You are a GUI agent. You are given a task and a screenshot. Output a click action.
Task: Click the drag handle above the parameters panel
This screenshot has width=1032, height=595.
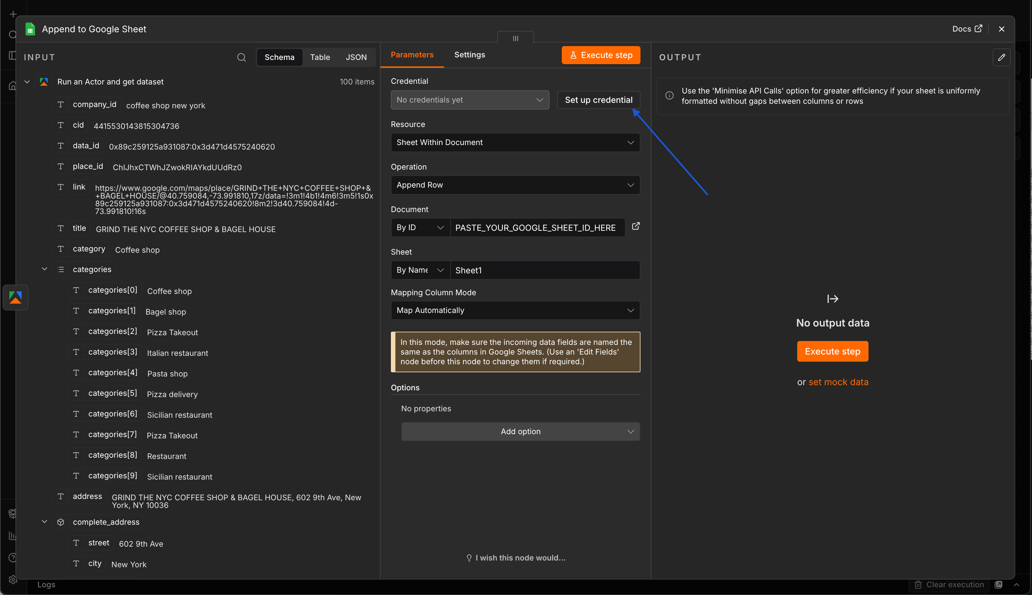point(515,38)
